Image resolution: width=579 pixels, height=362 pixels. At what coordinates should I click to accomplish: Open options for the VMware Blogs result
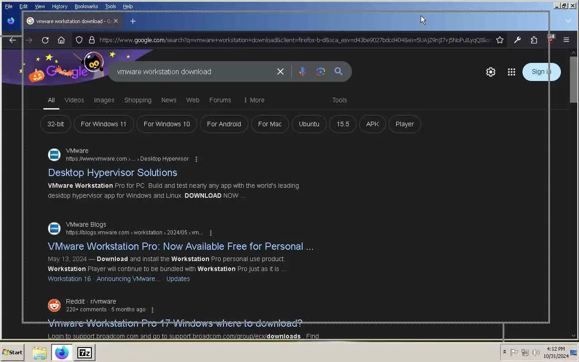211,233
